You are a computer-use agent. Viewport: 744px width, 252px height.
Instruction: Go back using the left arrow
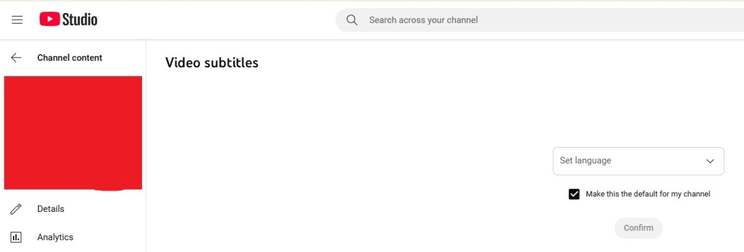(x=17, y=57)
